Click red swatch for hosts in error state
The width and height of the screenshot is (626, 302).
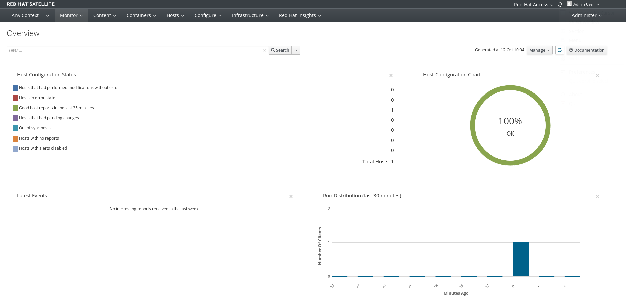(15, 98)
